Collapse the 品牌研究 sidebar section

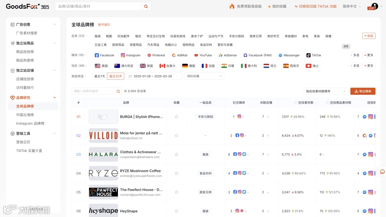click(x=54, y=98)
